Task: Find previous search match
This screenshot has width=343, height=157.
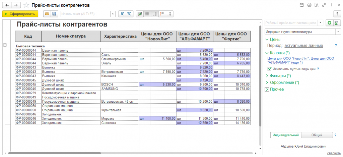Action: pos(130,14)
